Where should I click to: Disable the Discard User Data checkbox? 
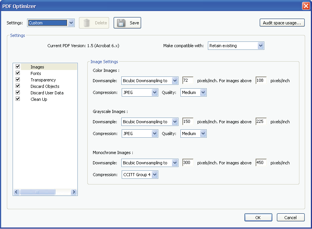pyautogui.click(x=18, y=92)
